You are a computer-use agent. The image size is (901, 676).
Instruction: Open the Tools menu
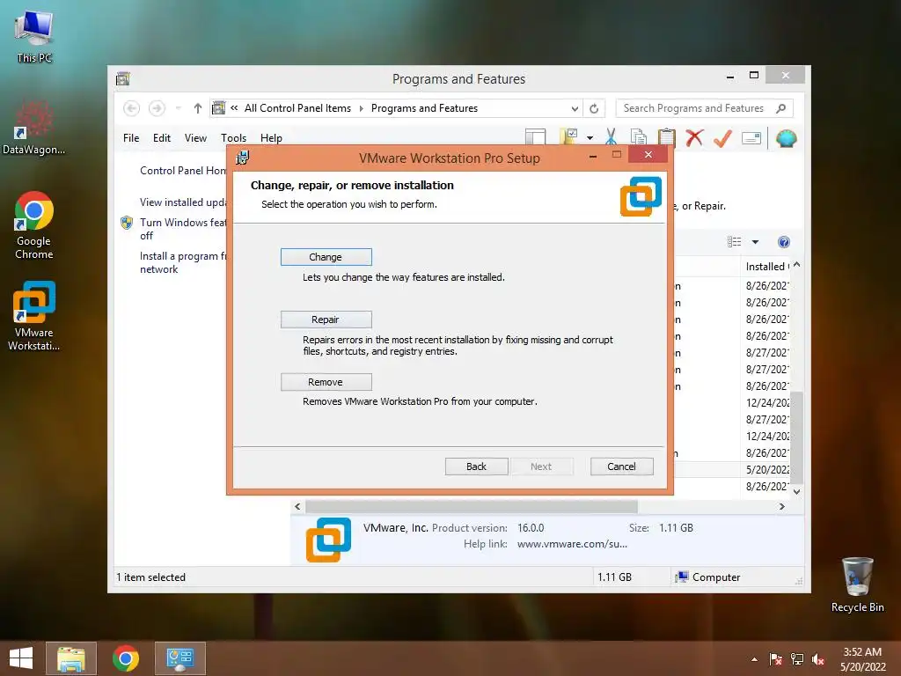click(x=233, y=138)
